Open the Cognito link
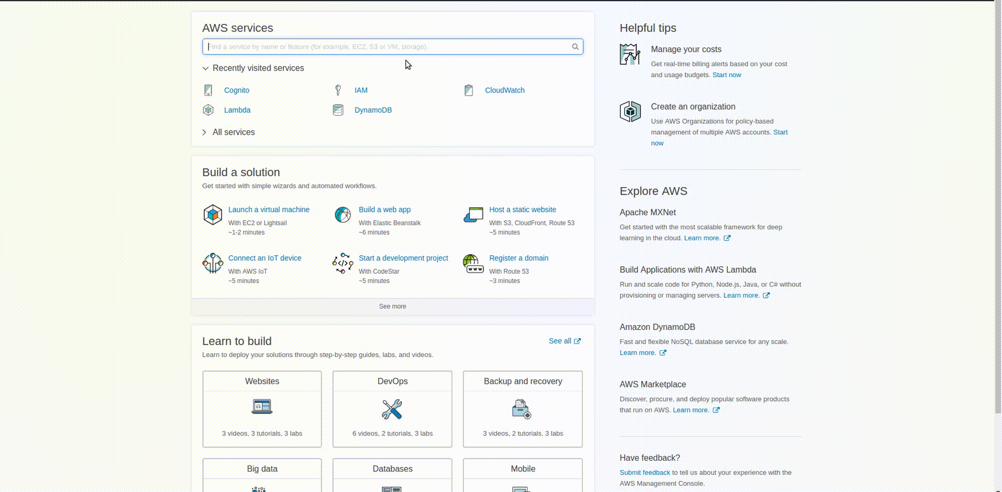This screenshot has height=492, width=1002. 236,90
